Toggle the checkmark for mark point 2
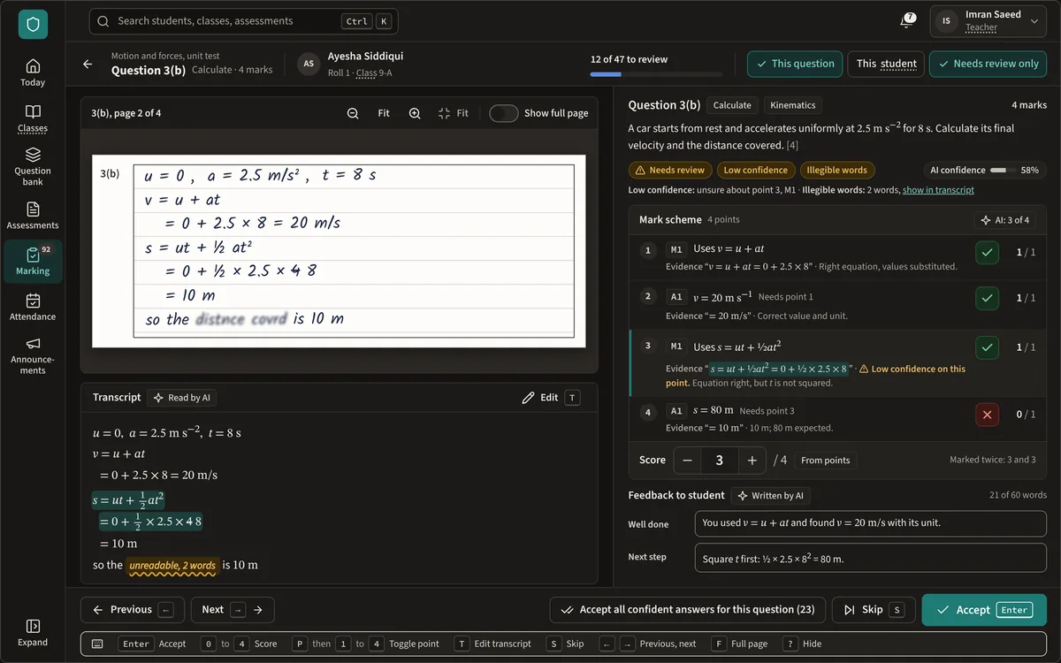 [x=988, y=298]
